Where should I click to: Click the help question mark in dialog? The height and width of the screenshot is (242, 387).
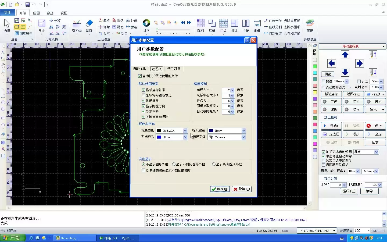[x=247, y=40]
